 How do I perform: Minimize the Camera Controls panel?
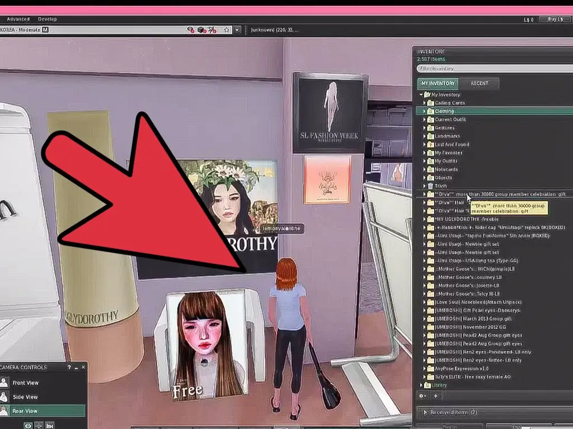(76, 368)
